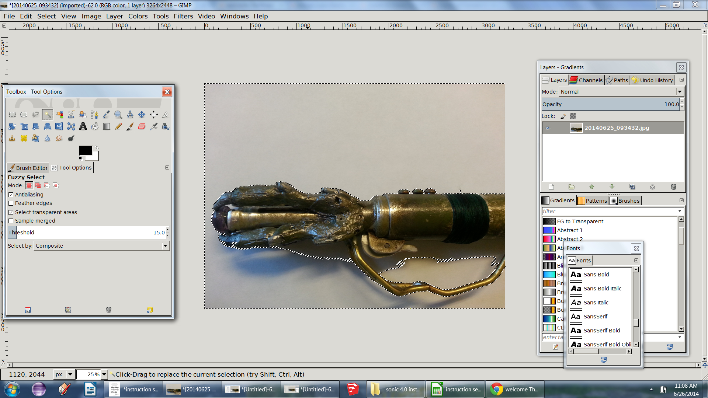The width and height of the screenshot is (708, 398).
Task: Choose the Text tool
Action: pyautogui.click(x=83, y=126)
